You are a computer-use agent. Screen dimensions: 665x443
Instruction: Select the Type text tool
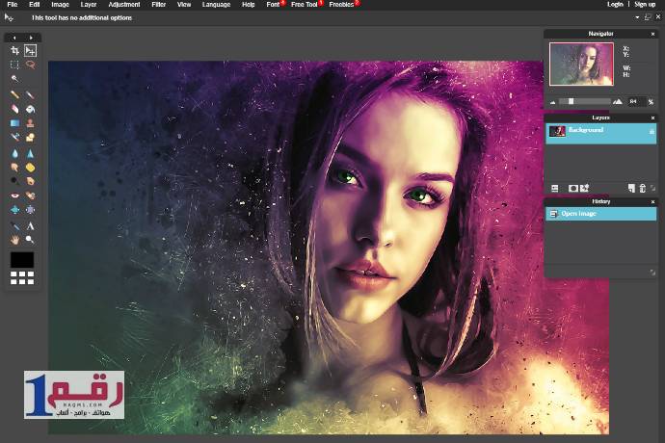click(30, 225)
